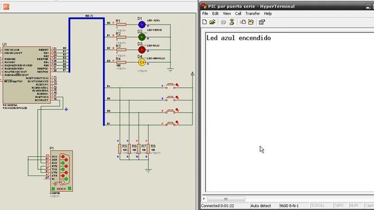Viewport: 374px width, 210px height.
Task: Select resistor R2 in the schematic
Action: [x=121, y=37]
